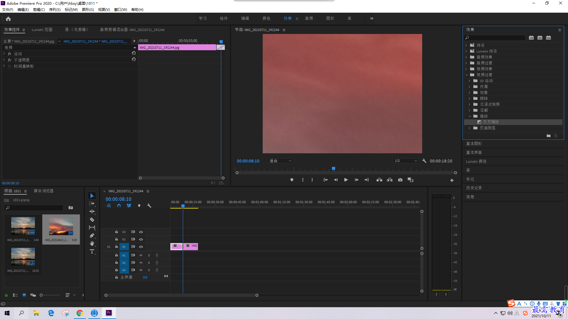Expand the 视频效果 folder
This screenshot has width=568, height=319.
[x=466, y=69]
